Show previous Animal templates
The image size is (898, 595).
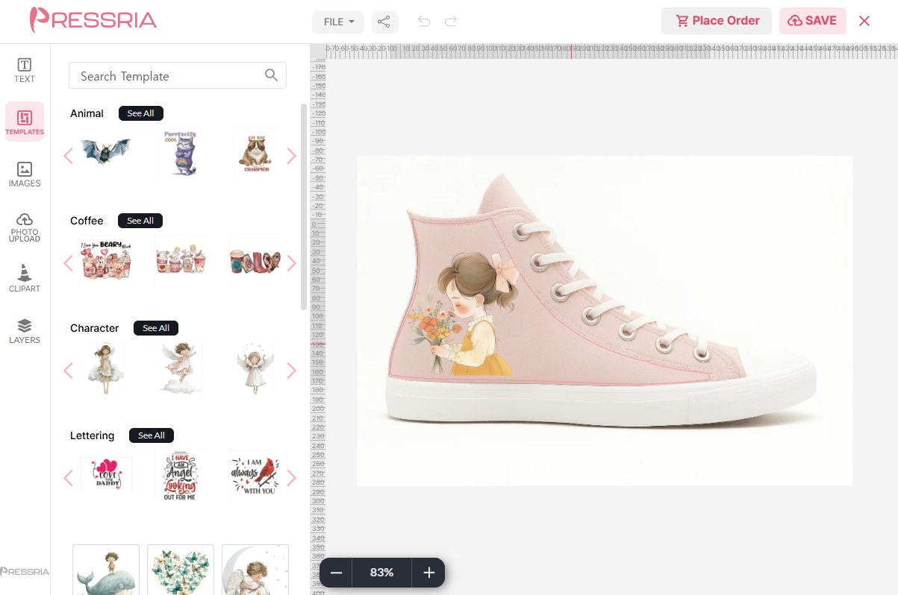[x=68, y=156]
